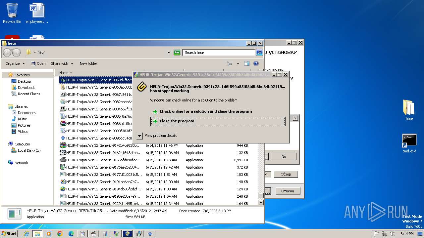
Task: Select Network in navigation pane
Action: point(21,163)
